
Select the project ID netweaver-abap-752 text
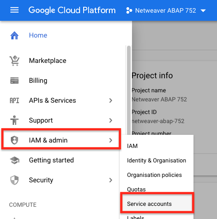pos(158,121)
